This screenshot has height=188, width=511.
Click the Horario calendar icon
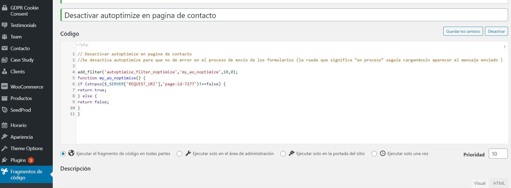click(x=5, y=125)
